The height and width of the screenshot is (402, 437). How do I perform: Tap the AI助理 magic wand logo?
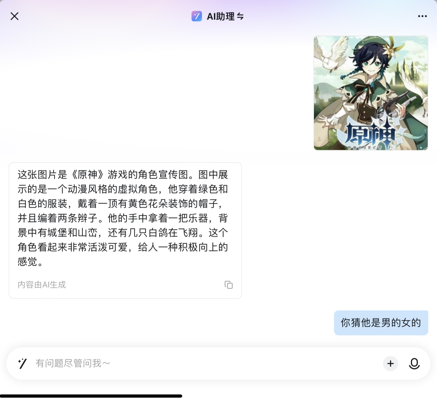coord(197,16)
